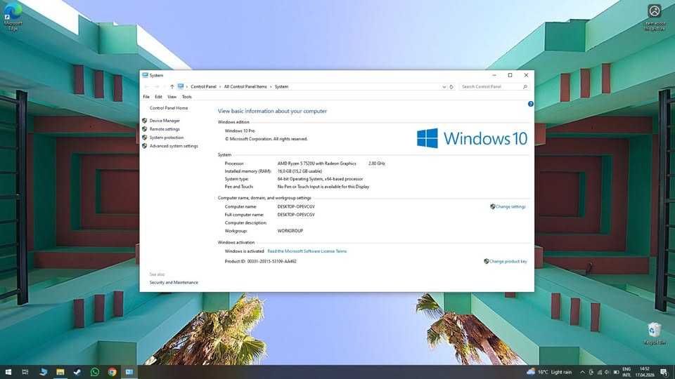Expand chevron after All Control Panel Items
The height and width of the screenshot is (379, 675).
click(x=271, y=87)
